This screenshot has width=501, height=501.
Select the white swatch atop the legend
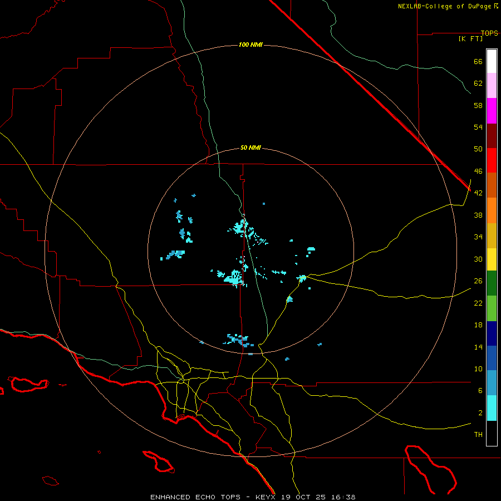492,61
